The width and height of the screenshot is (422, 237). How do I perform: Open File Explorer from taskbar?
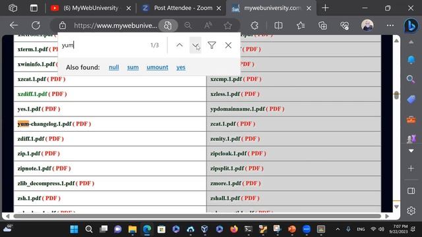pos(133,229)
